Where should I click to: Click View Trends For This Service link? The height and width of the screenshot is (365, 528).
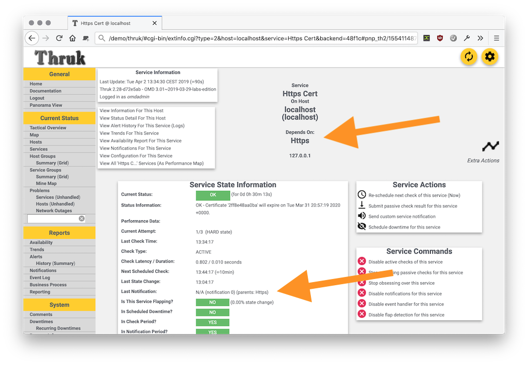[x=129, y=133]
